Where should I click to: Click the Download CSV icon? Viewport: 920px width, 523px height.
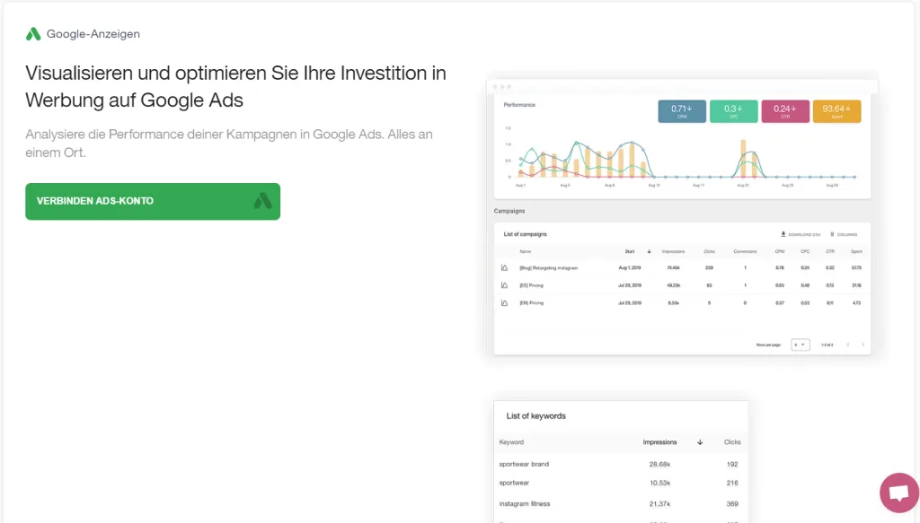(x=783, y=234)
